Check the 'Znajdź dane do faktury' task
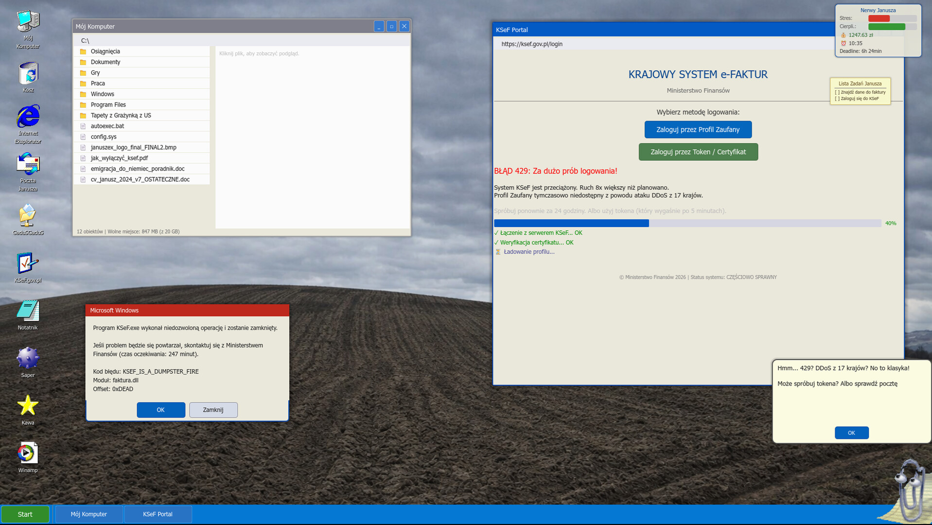The image size is (932, 525). pos(837,92)
